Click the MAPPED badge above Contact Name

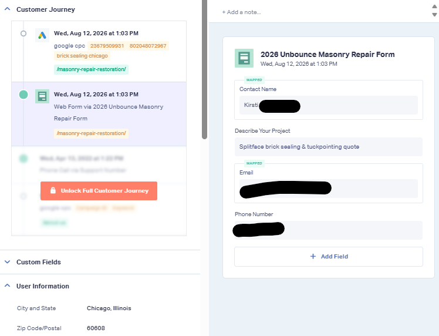point(254,80)
